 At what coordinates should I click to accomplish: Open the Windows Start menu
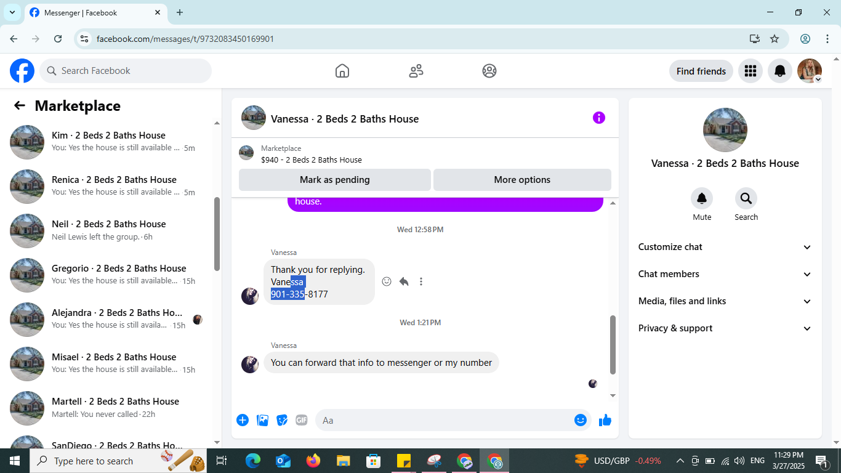(15, 461)
